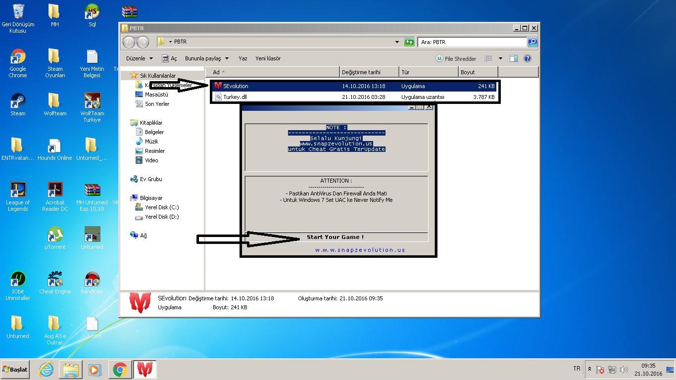Open the Steam Oyunları desktop folder

(55, 63)
